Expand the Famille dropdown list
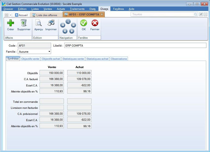Viewport: 210px width, 152px height. (x=49, y=52)
